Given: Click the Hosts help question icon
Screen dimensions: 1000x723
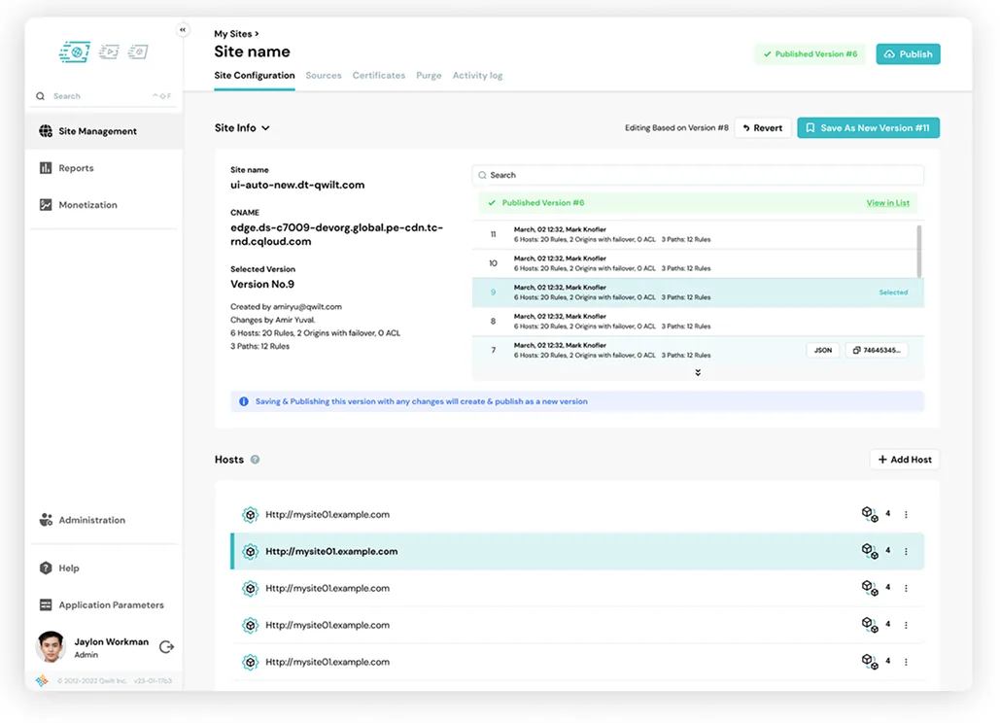Looking at the screenshot, I should tap(255, 459).
